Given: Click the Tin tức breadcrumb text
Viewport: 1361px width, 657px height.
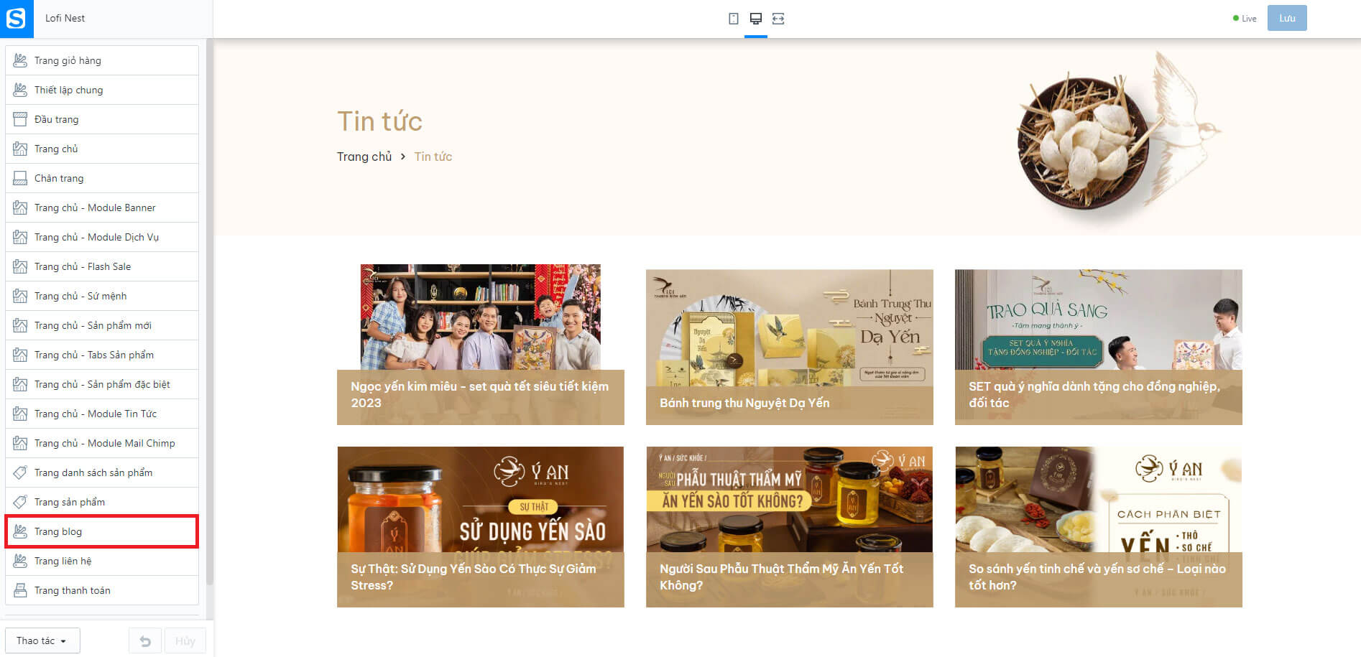Looking at the screenshot, I should click(x=433, y=157).
